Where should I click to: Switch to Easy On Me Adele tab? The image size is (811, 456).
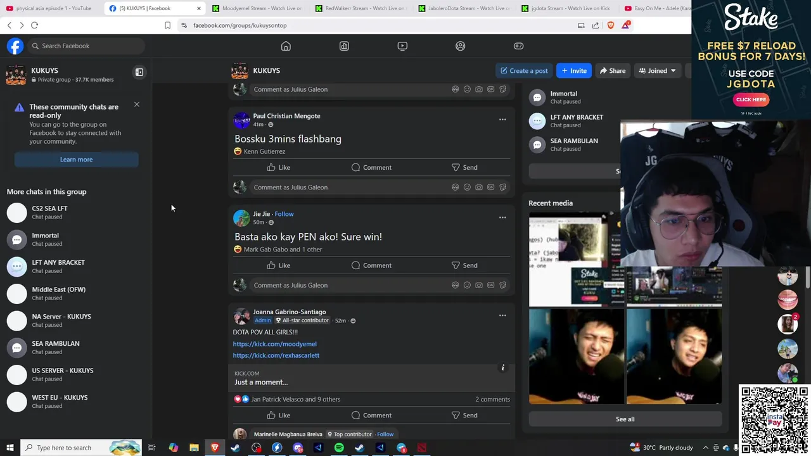pyautogui.click(x=655, y=8)
